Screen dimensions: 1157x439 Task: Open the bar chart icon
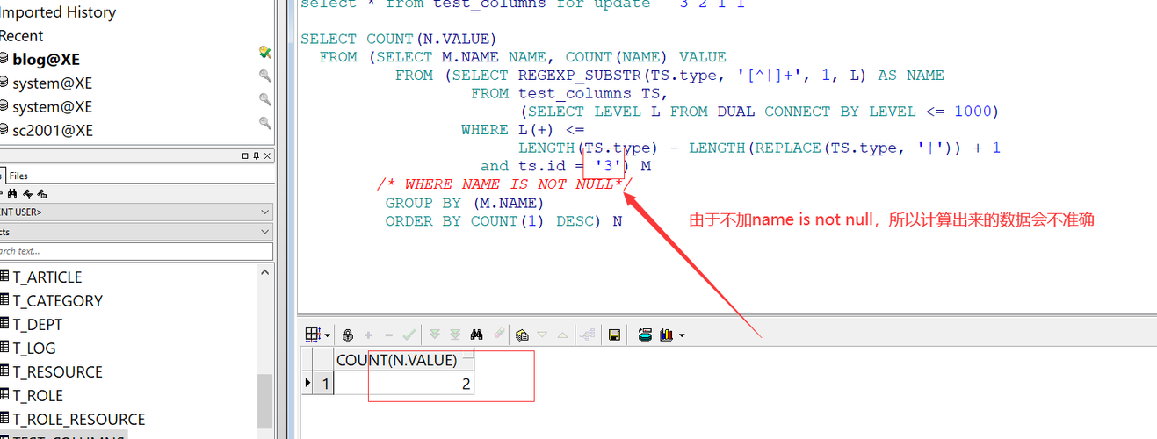pyautogui.click(x=666, y=335)
